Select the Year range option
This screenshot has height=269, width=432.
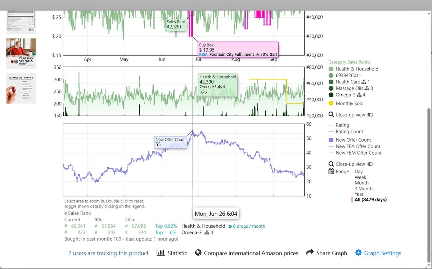pos(359,194)
